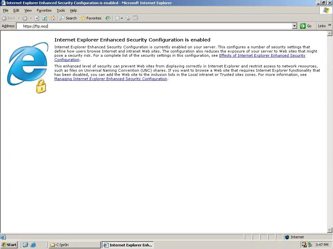Click the vertical scrollbar down arrow

point(330,230)
